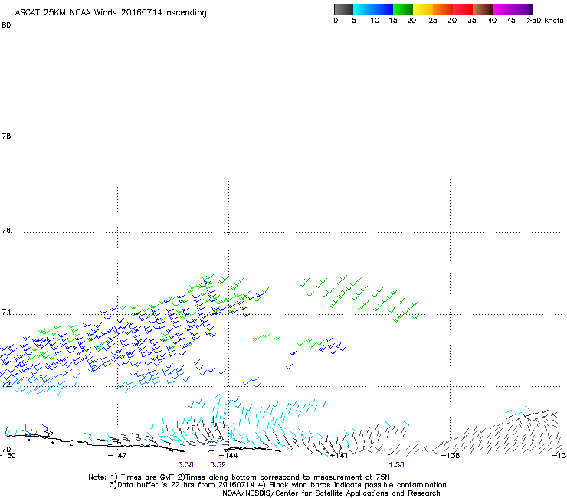Click the longitude label -147
The width and height of the screenshot is (567, 498).
click(x=117, y=456)
